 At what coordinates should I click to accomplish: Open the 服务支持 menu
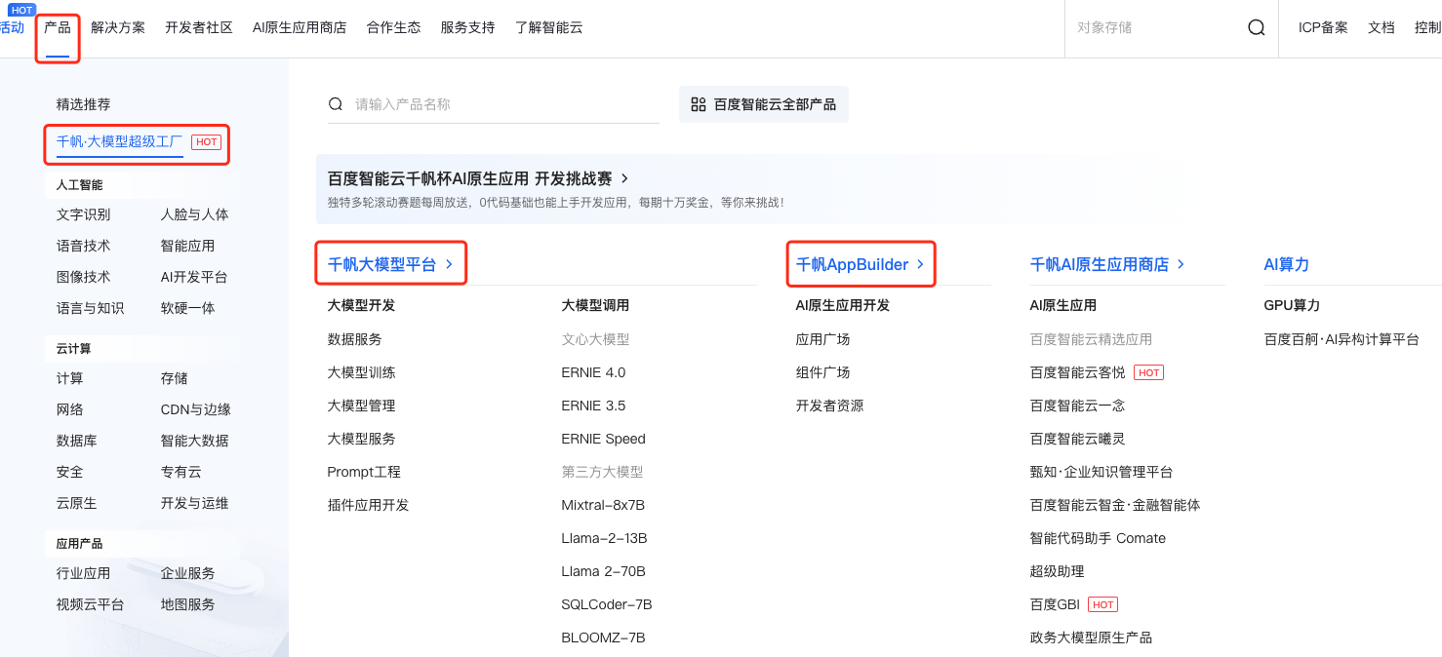pos(467,27)
